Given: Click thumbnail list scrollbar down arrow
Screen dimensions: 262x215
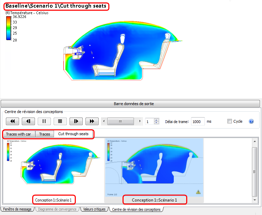Looking at the screenshot, I should pos(255,200).
